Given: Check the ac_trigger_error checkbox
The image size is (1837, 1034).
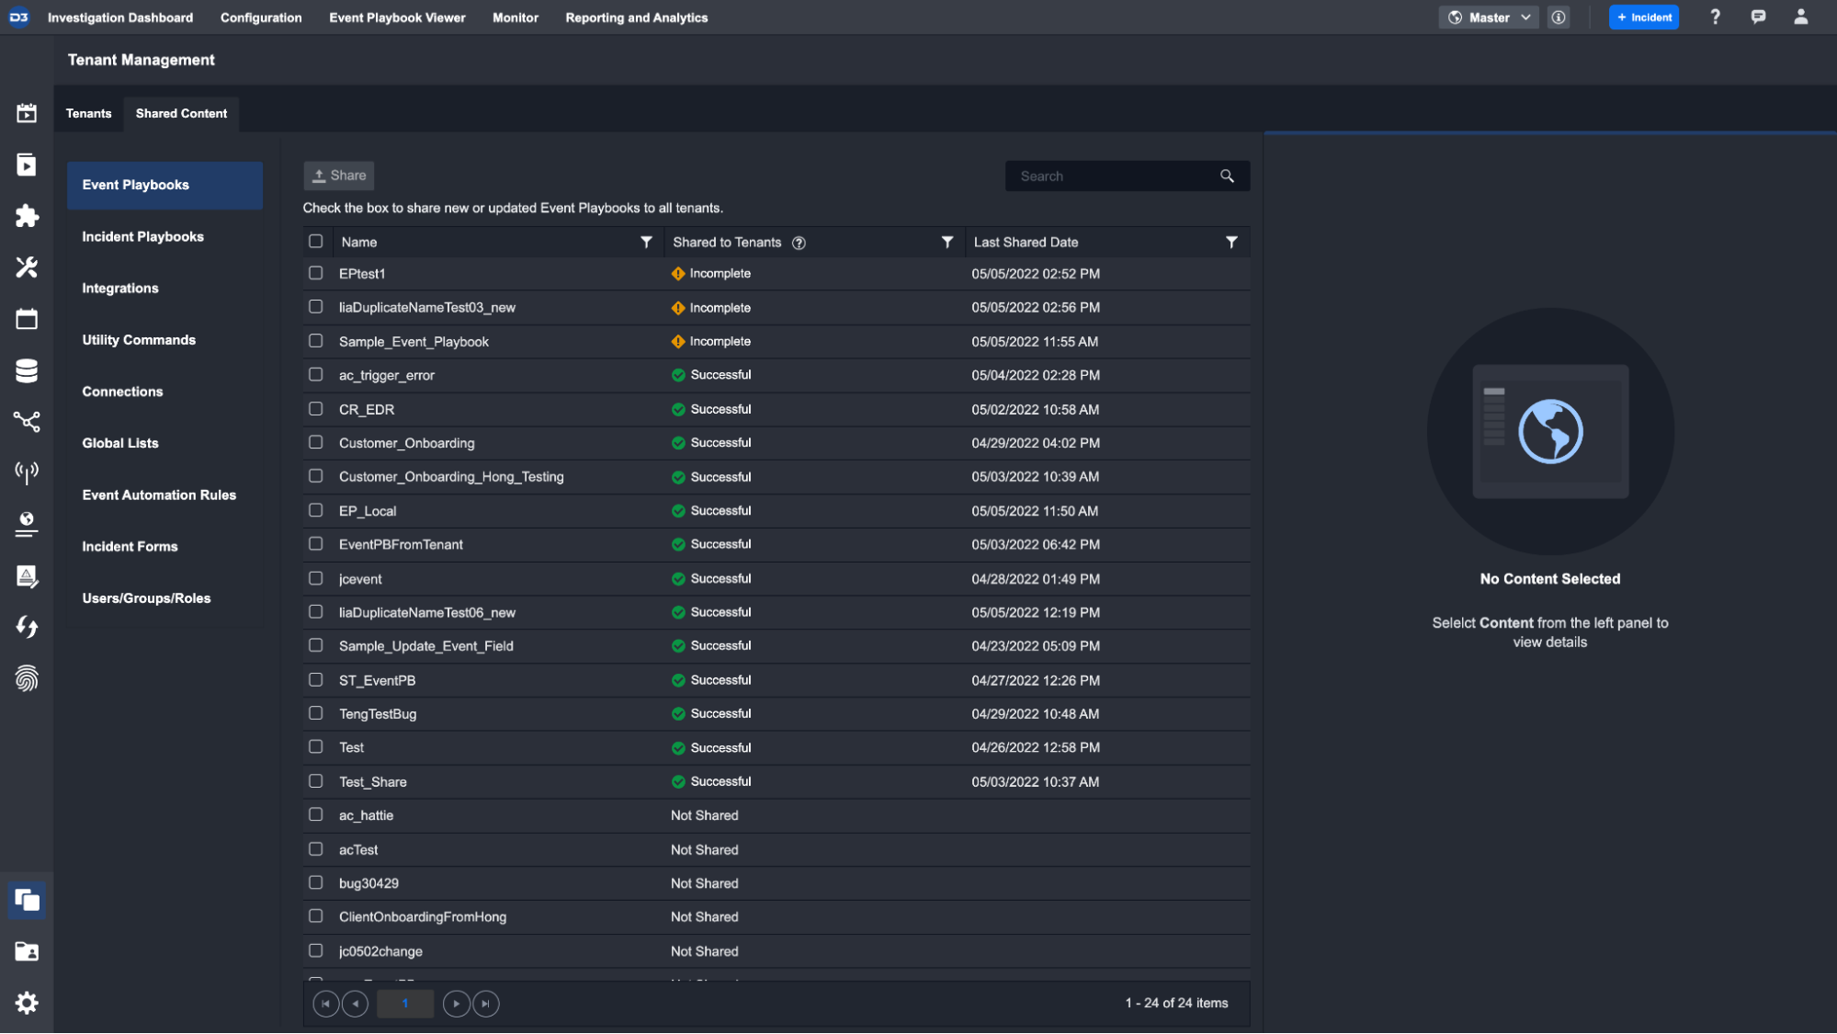Looking at the screenshot, I should click(316, 375).
